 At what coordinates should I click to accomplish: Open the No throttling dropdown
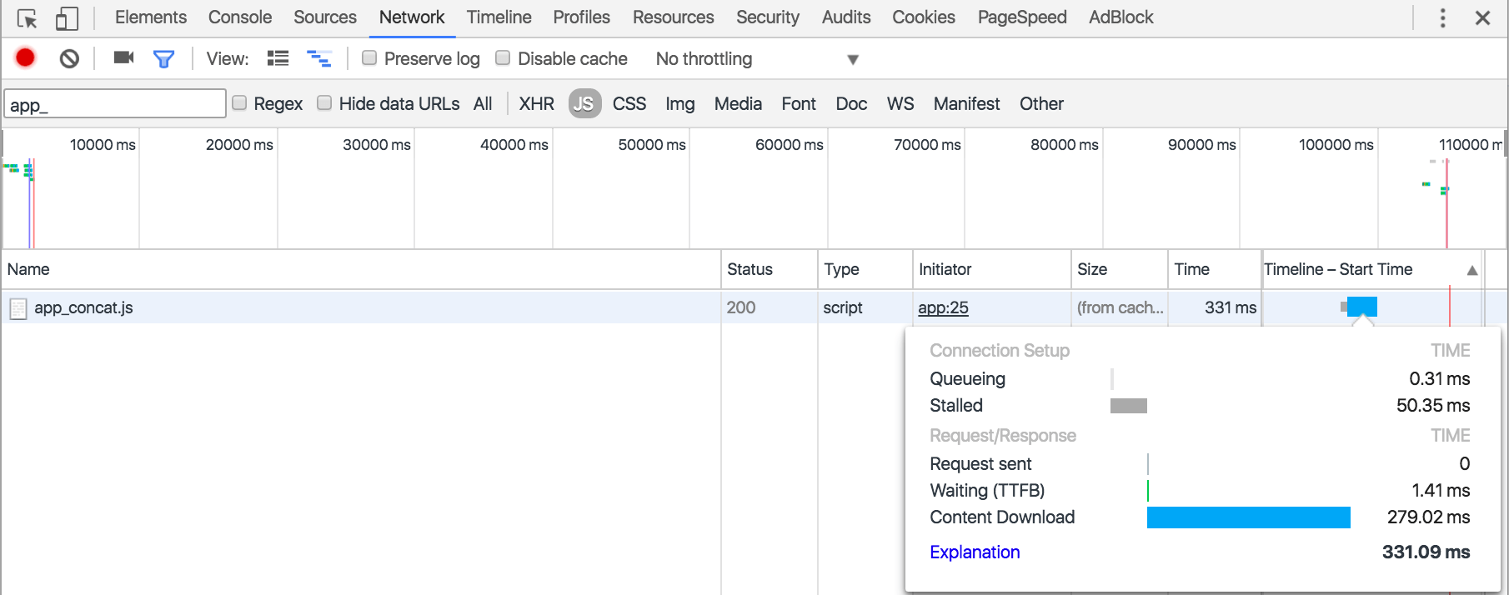[x=756, y=59]
